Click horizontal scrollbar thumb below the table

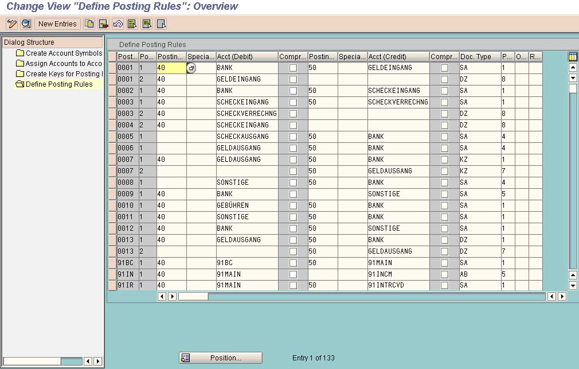[193, 297]
